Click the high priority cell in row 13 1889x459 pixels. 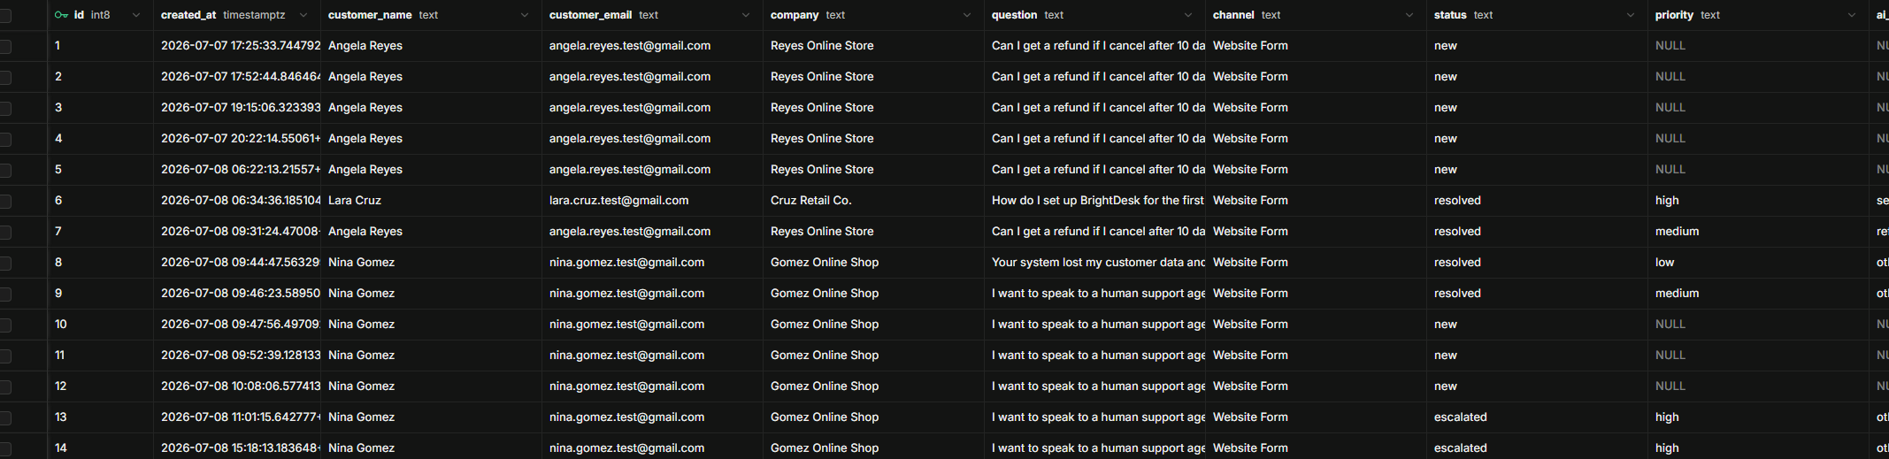click(x=1758, y=417)
